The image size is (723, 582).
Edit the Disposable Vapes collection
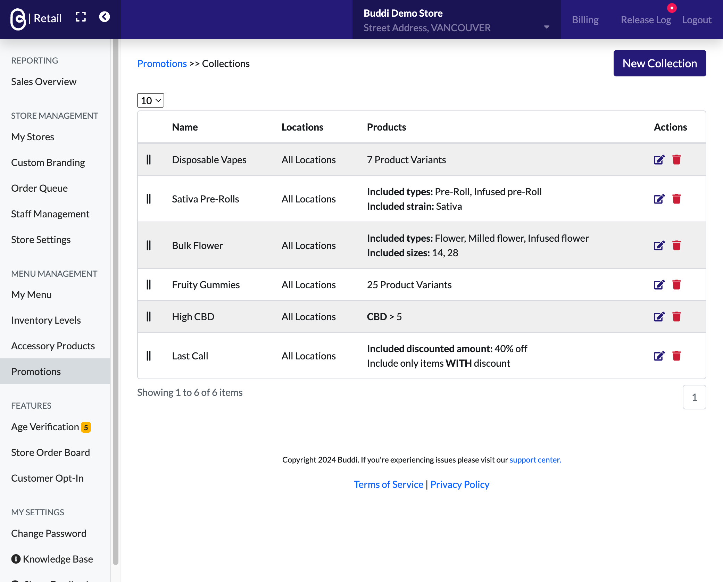pos(659,160)
